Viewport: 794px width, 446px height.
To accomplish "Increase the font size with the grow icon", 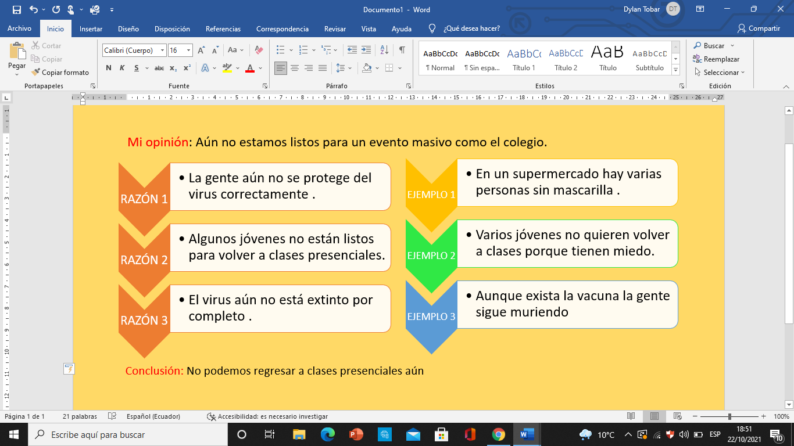I will click(201, 51).
